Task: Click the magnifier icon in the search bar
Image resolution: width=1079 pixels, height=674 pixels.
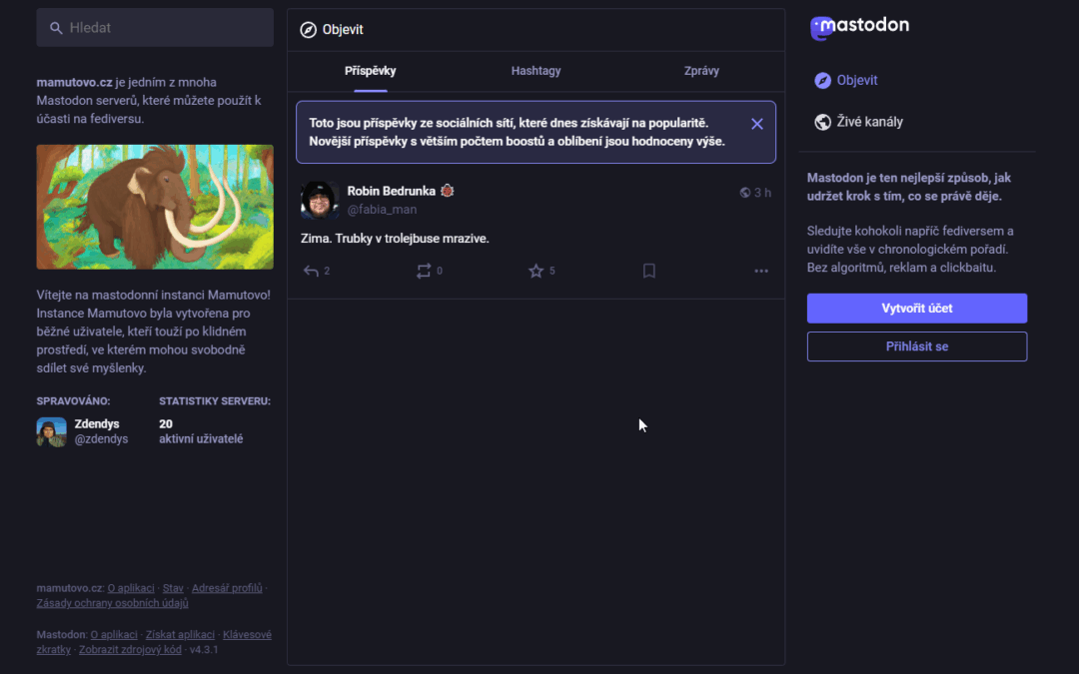Action: [57, 27]
